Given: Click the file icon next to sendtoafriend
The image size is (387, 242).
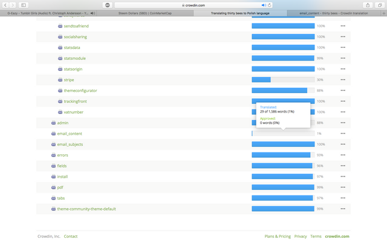Looking at the screenshot, I should (60, 26).
